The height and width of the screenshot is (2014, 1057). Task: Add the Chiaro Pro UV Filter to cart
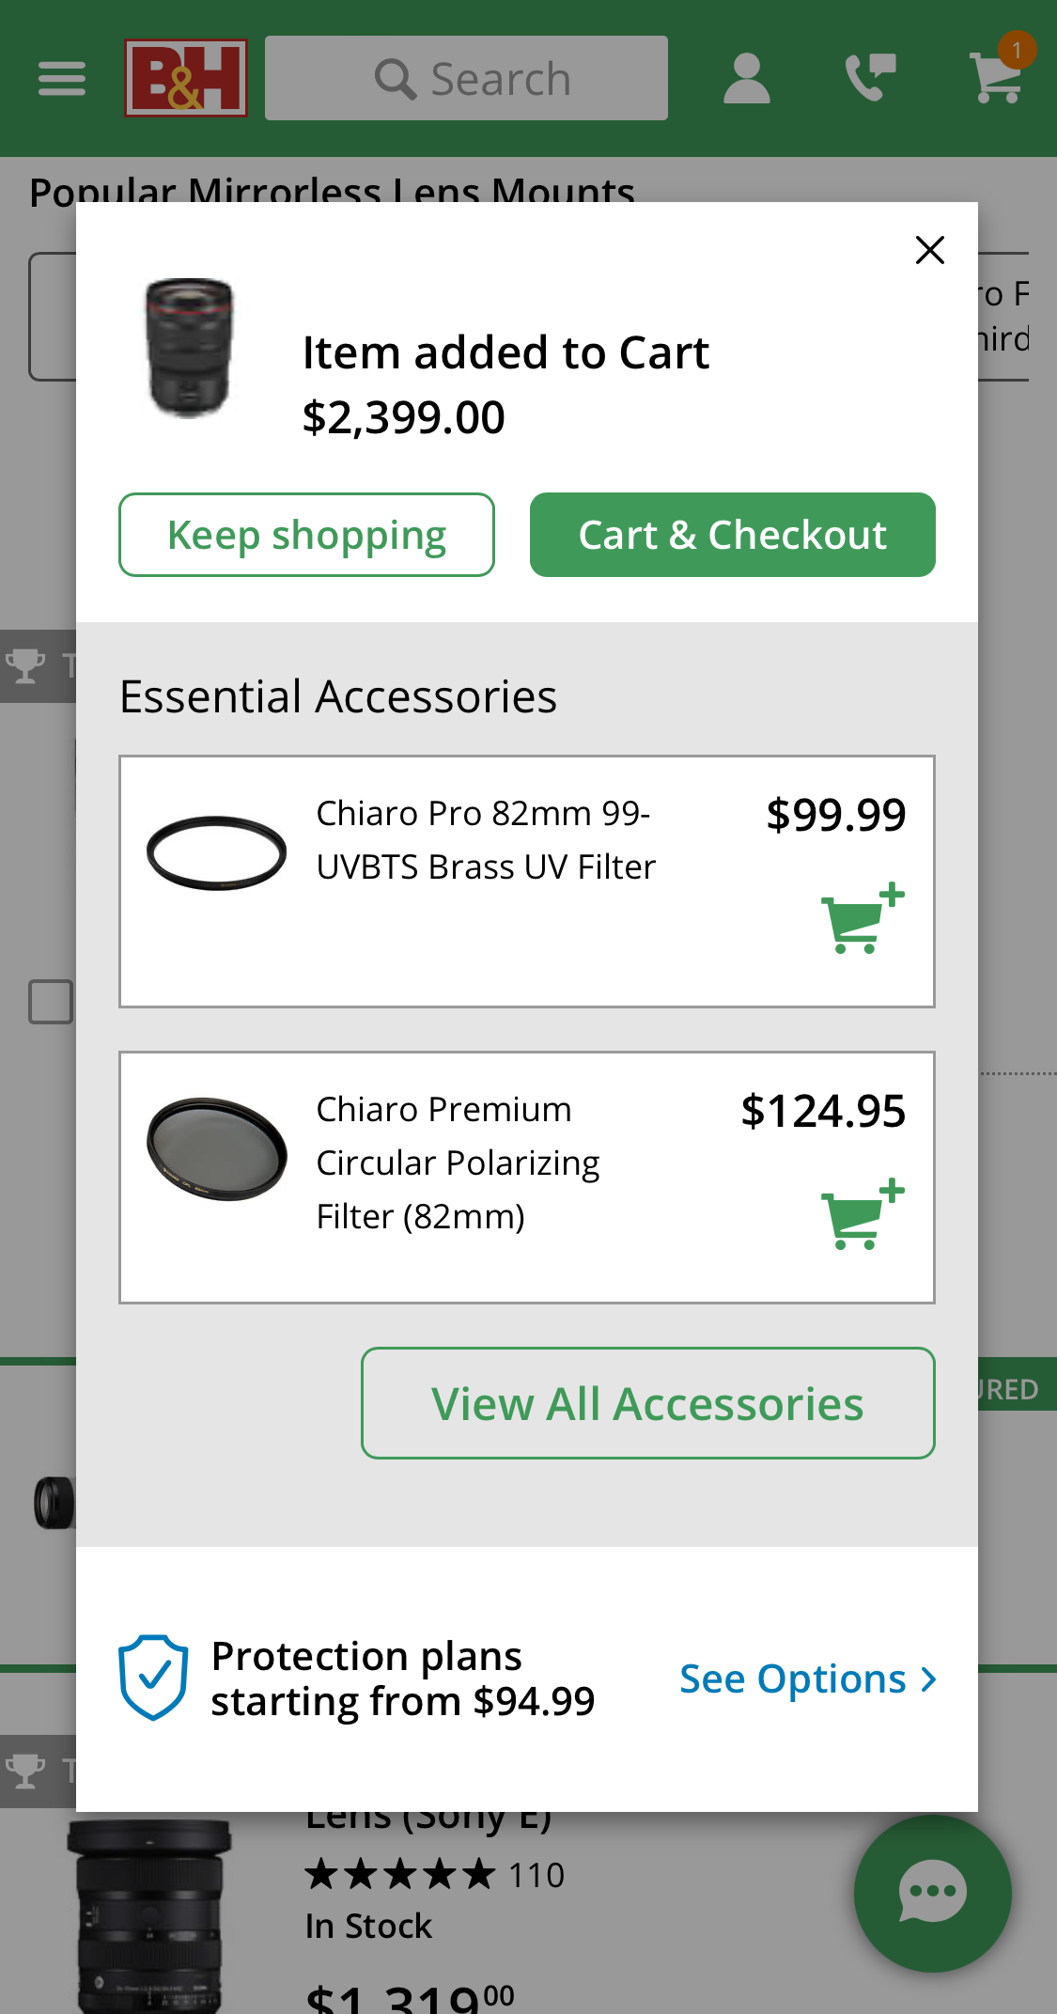861,924
